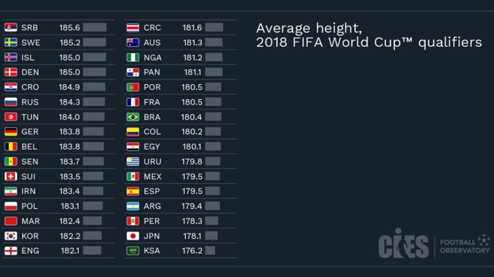Click the South Korea flag icon

[x=11, y=236]
